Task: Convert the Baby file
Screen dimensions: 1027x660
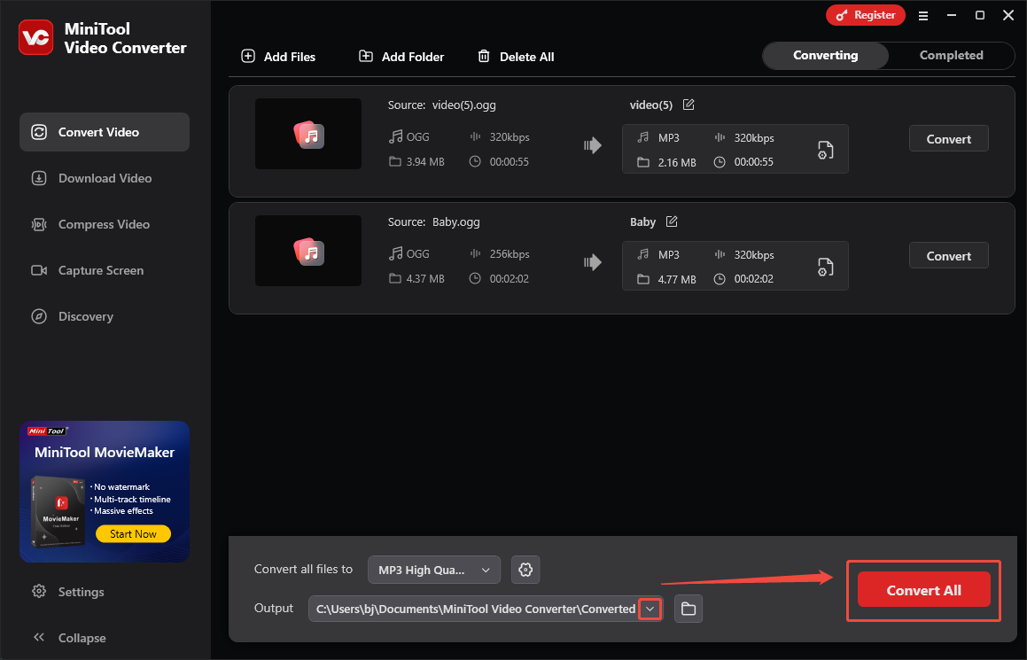Action: [x=948, y=256]
